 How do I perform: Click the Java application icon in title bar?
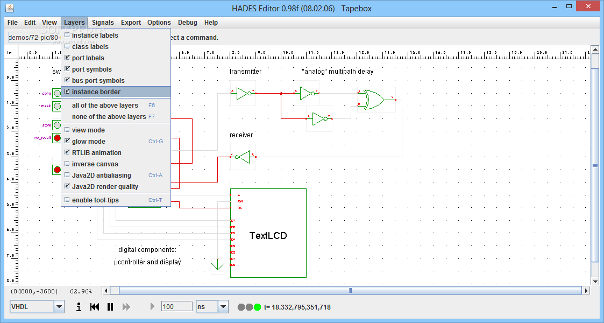[x=10, y=8]
